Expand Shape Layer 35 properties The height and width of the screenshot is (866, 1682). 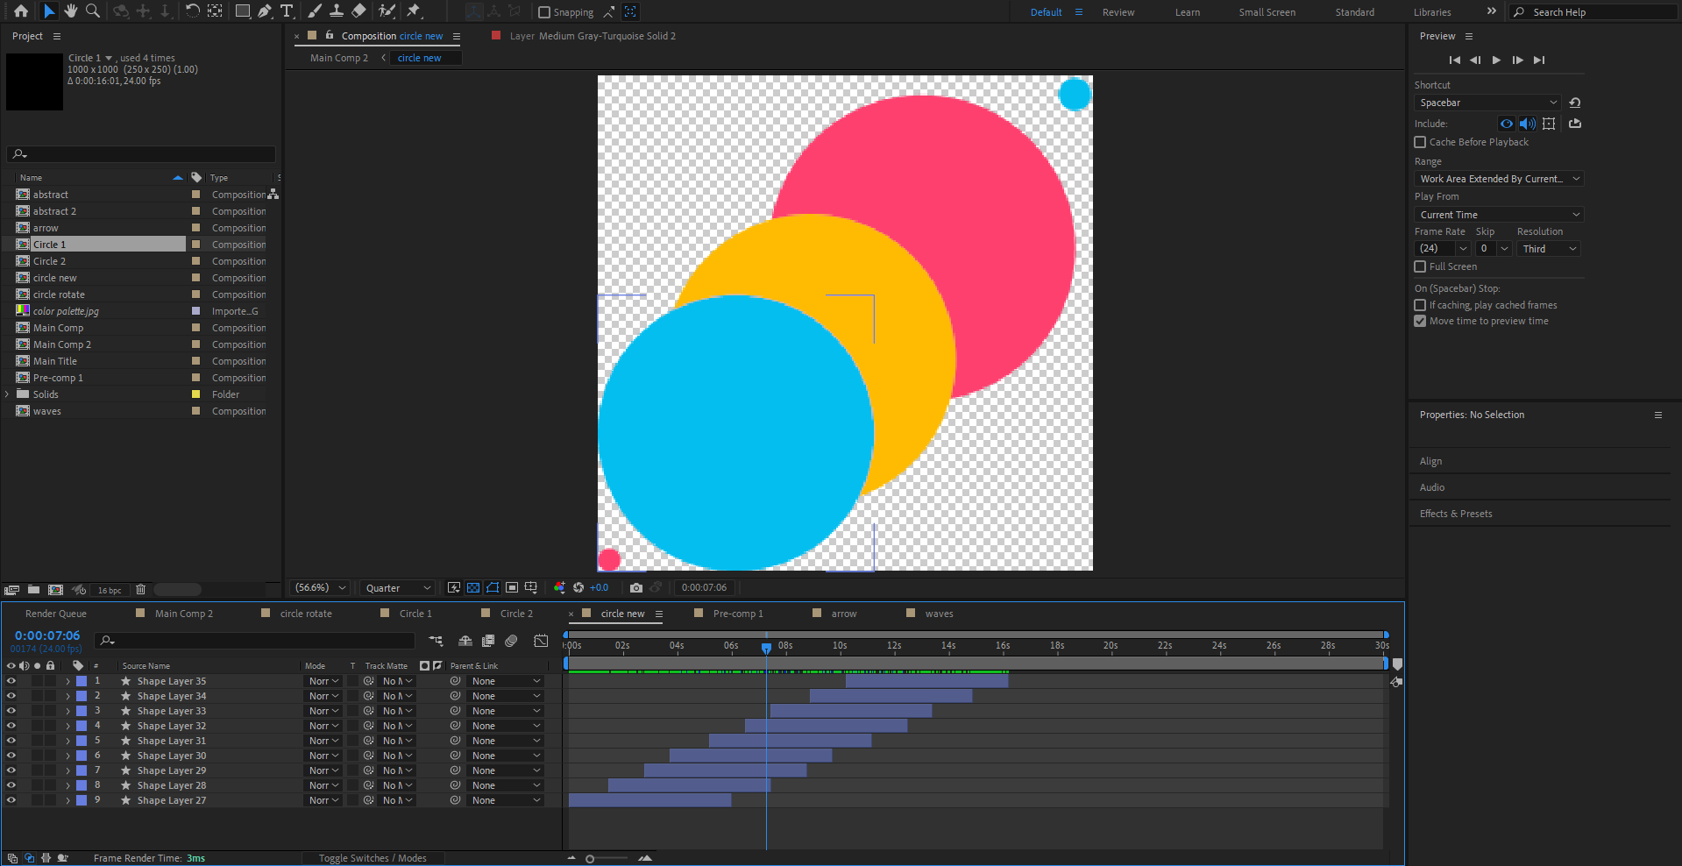pos(67,681)
